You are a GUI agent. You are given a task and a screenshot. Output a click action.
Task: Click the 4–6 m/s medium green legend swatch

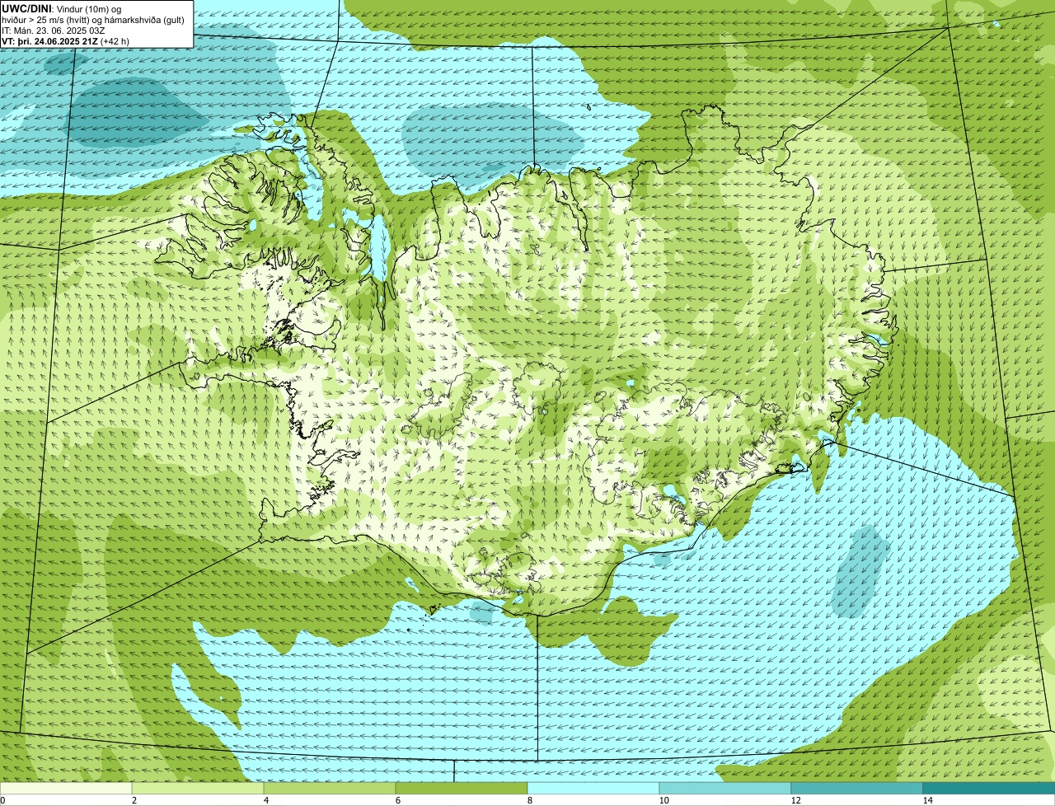click(330, 788)
